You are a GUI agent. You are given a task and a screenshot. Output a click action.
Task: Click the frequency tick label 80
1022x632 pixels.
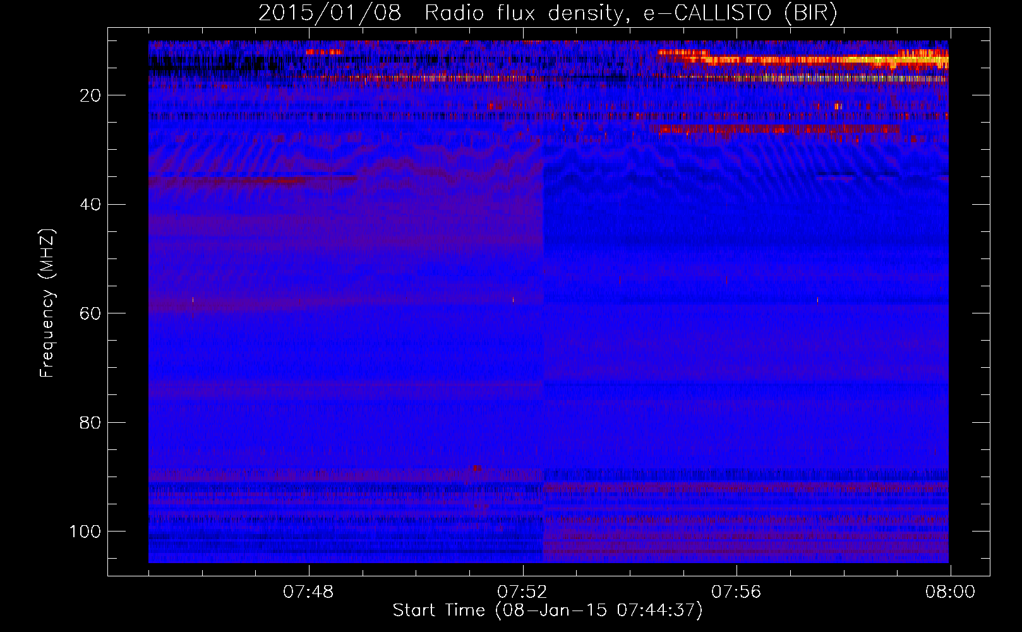click(x=90, y=422)
